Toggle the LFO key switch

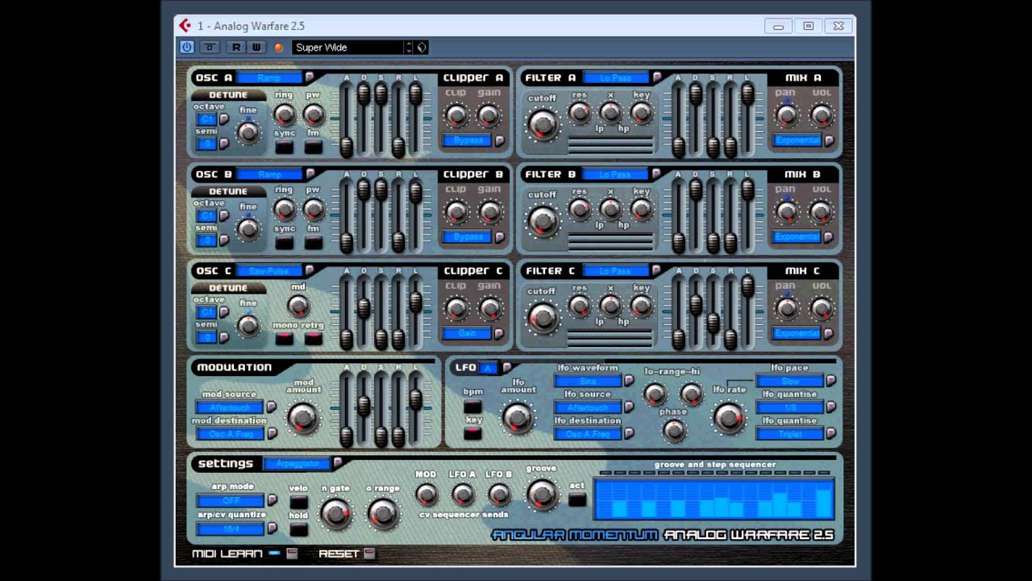pyautogui.click(x=473, y=433)
